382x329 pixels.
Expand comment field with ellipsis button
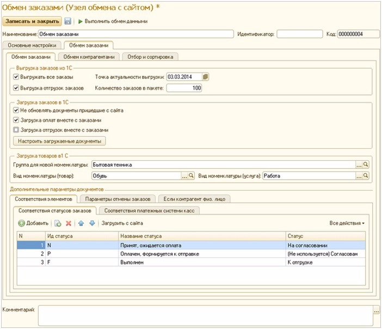tap(376, 310)
